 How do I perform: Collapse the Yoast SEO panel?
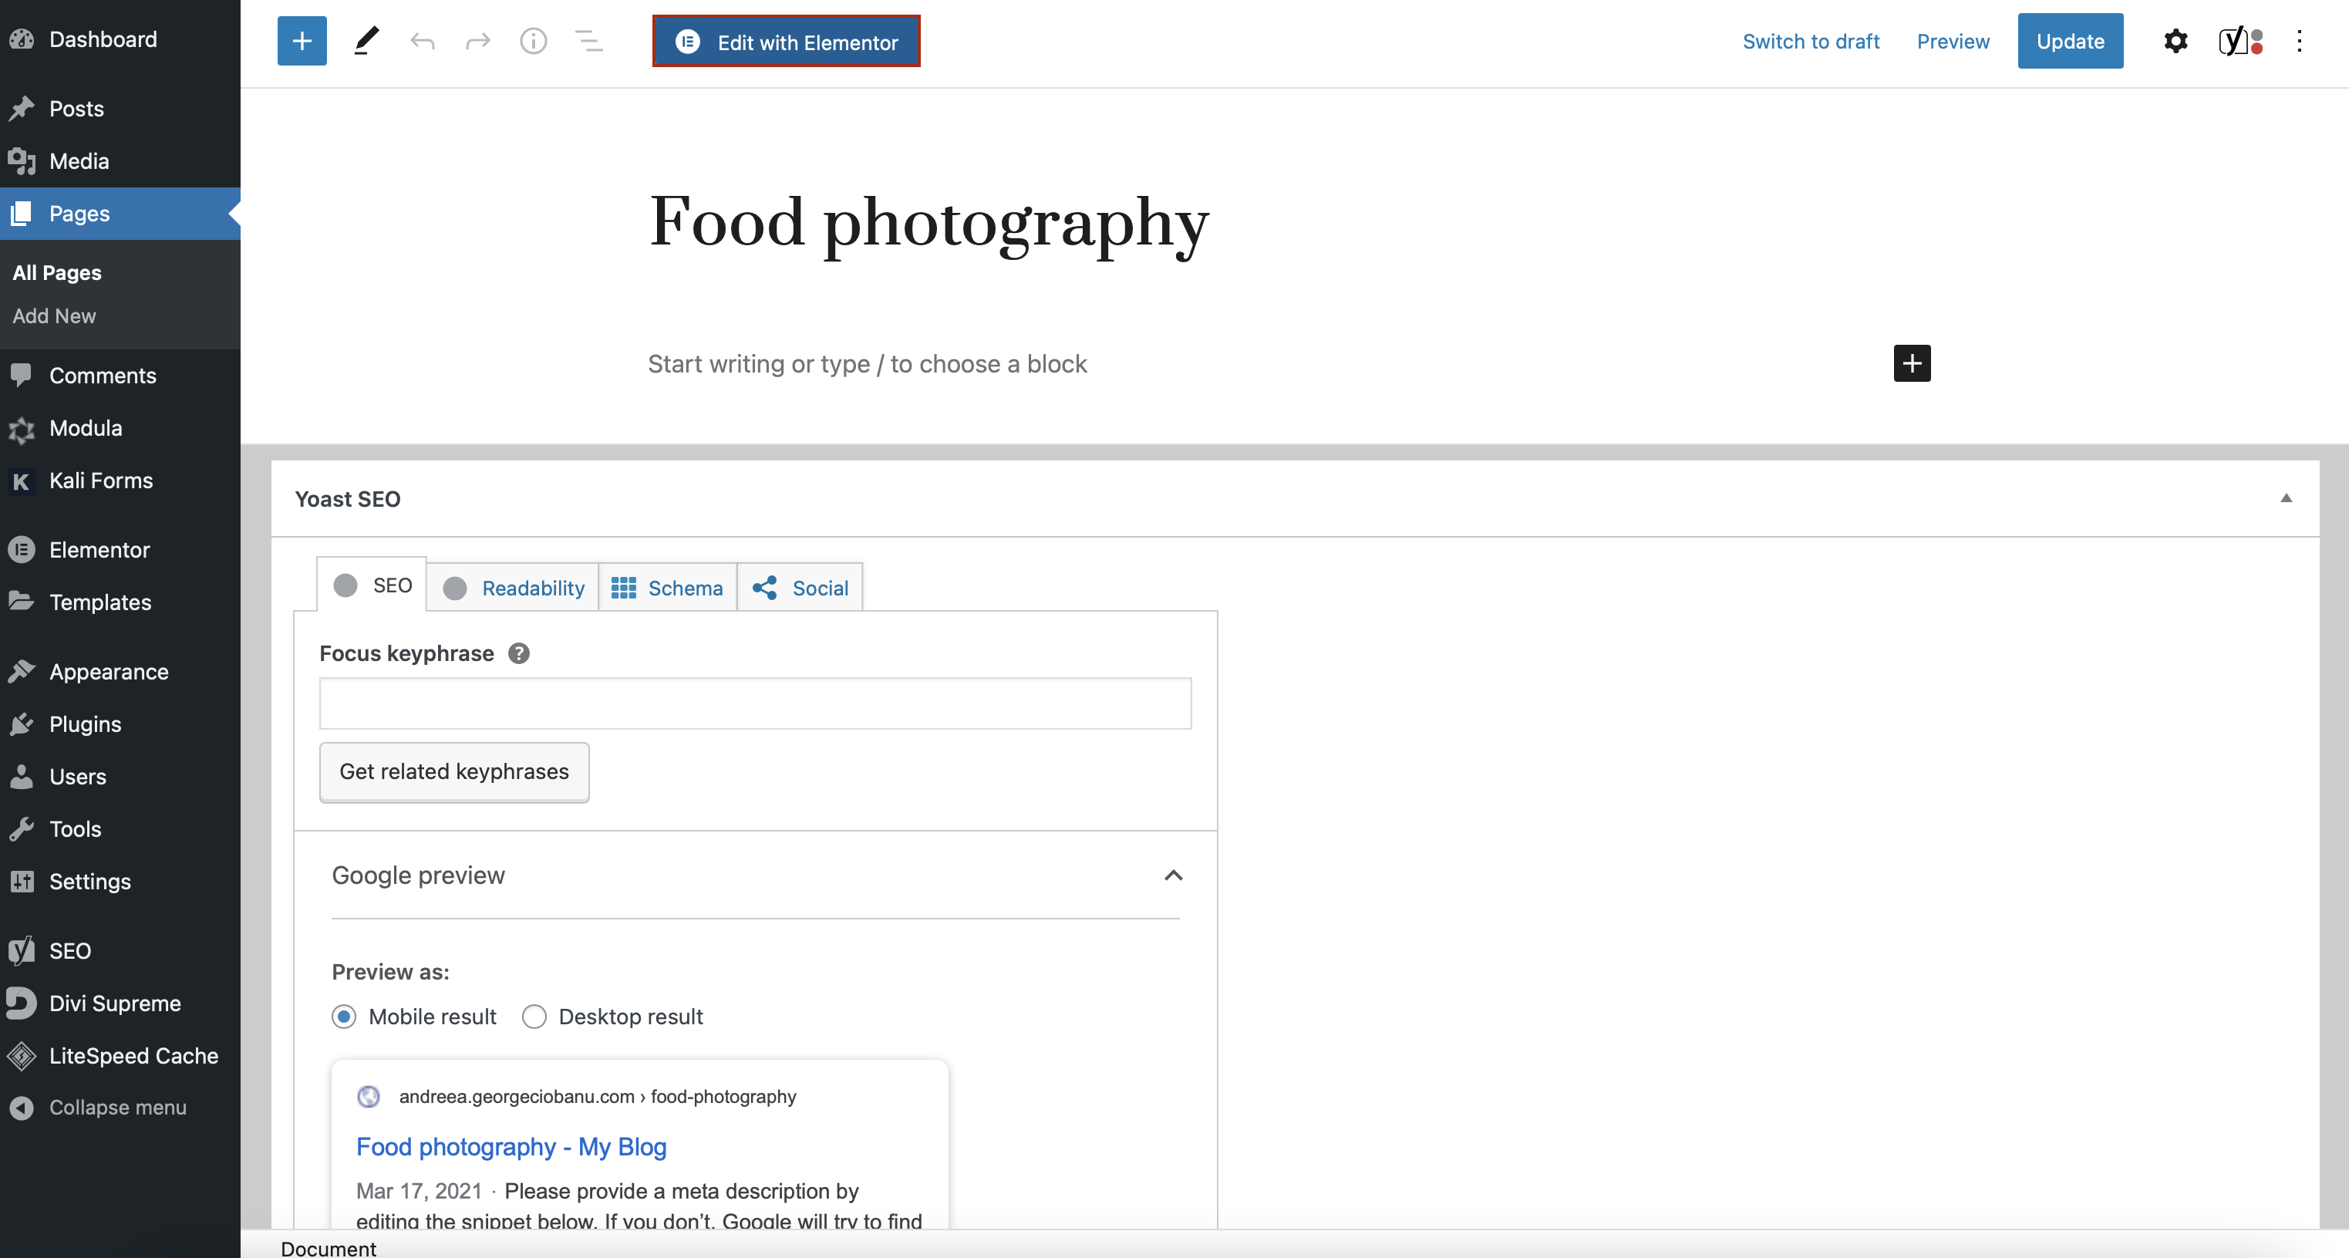2286,498
